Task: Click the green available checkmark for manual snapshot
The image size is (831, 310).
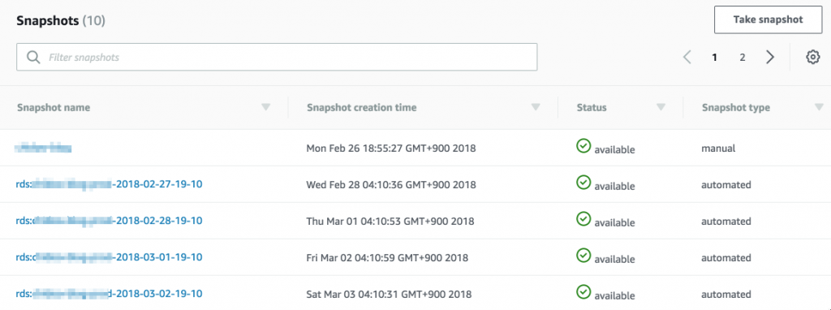Action: pos(583,146)
